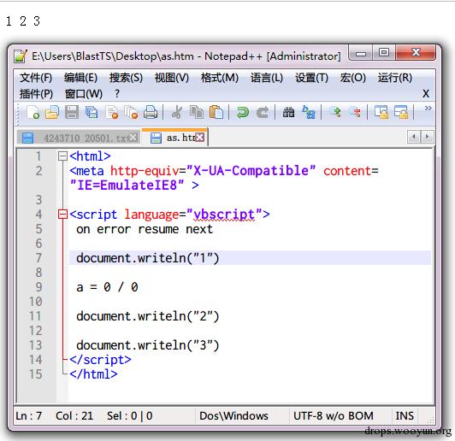Click the Paste clipboard icon

(x=216, y=112)
